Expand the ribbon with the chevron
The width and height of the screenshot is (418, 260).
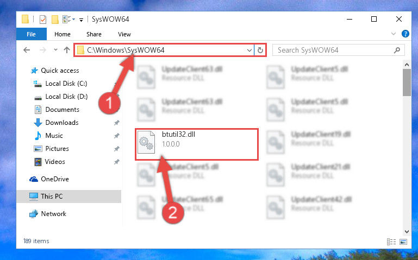tap(393, 34)
